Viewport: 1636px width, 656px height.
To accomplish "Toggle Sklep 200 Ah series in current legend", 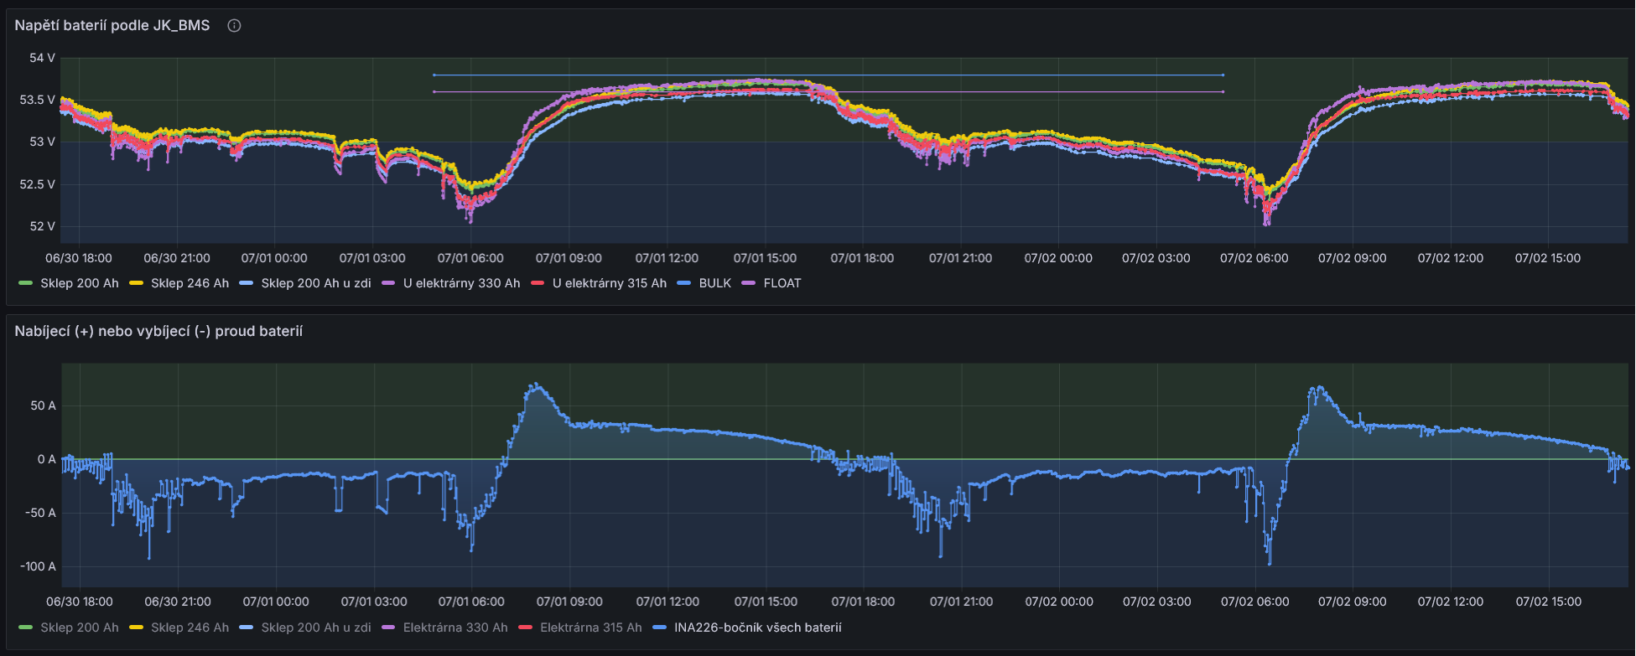I will (x=80, y=628).
